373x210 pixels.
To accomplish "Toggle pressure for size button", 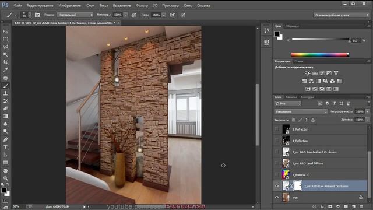I will pyautogui.click(x=183, y=15).
